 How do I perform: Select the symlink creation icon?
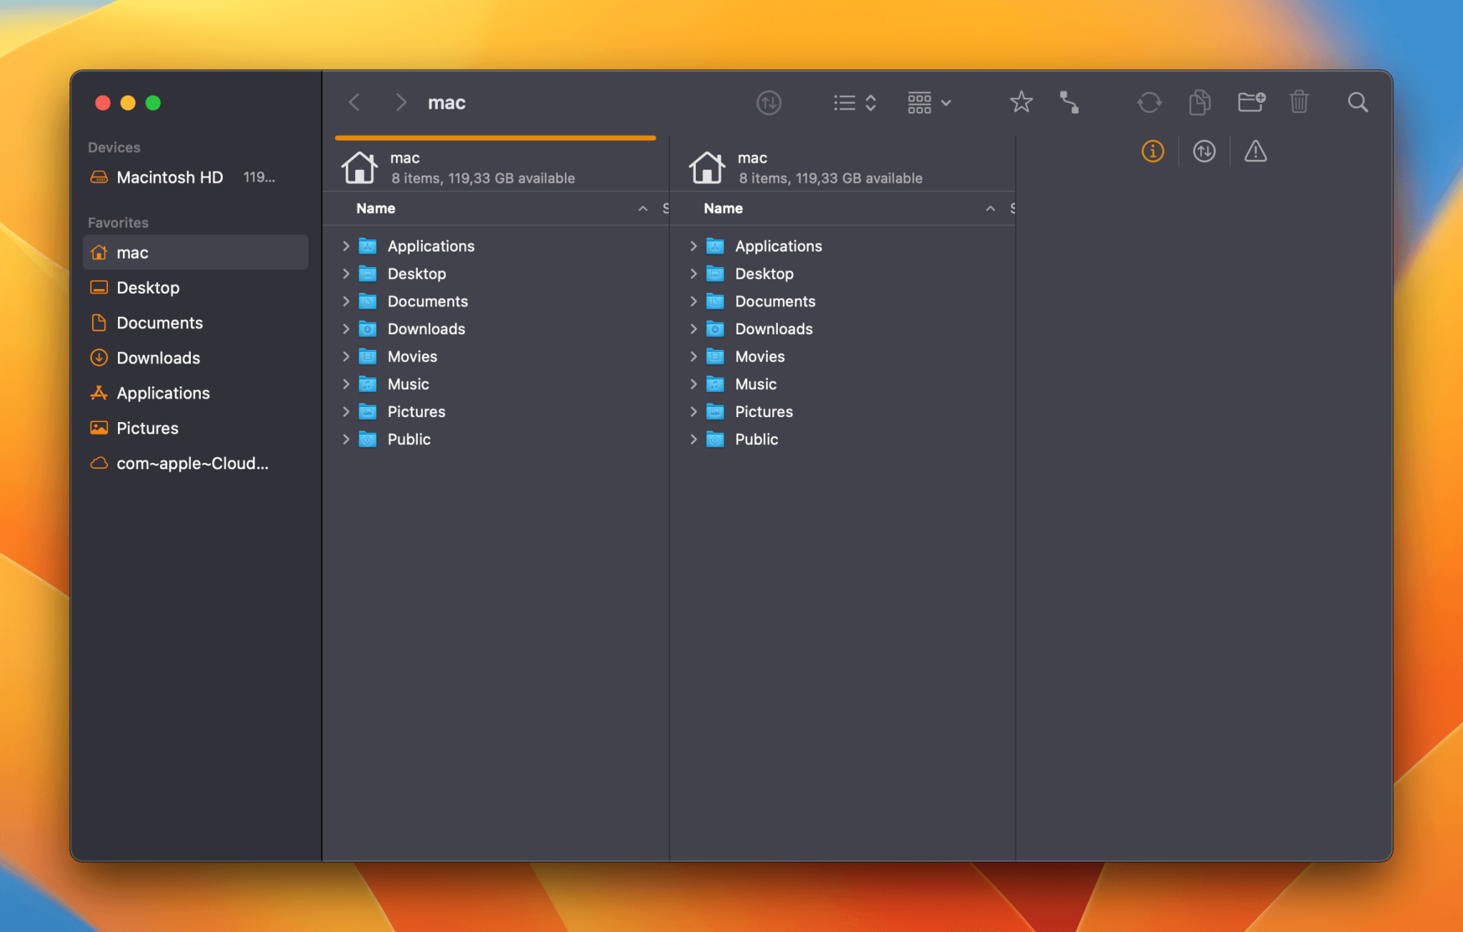tap(1070, 102)
